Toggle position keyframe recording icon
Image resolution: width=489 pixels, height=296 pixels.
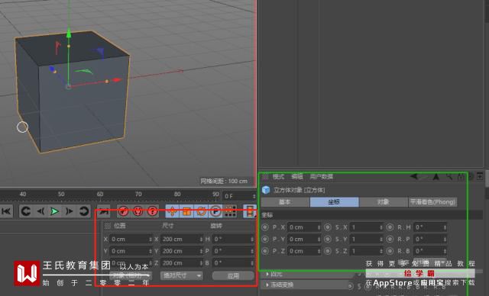coord(172,211)
